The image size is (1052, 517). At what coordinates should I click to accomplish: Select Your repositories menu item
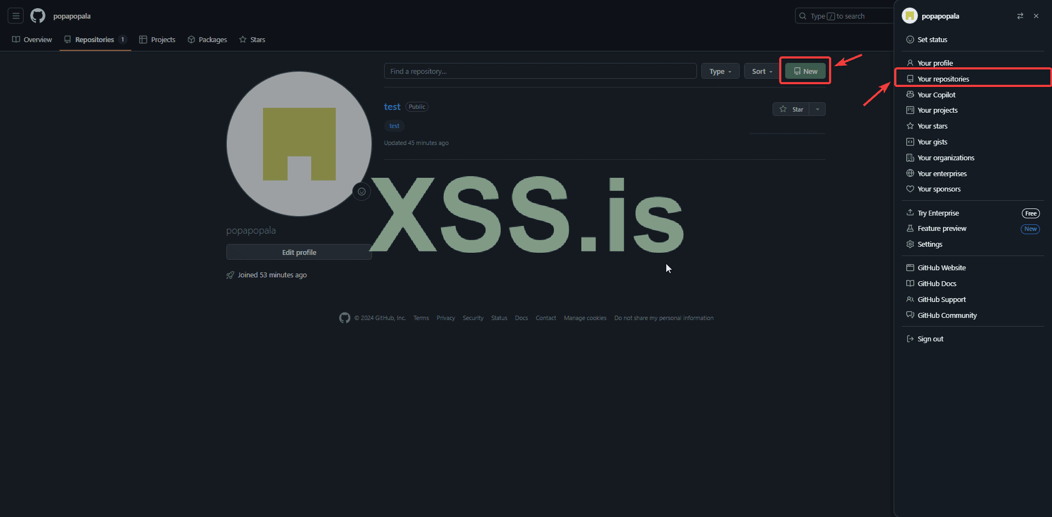click(x=973, y=79)
